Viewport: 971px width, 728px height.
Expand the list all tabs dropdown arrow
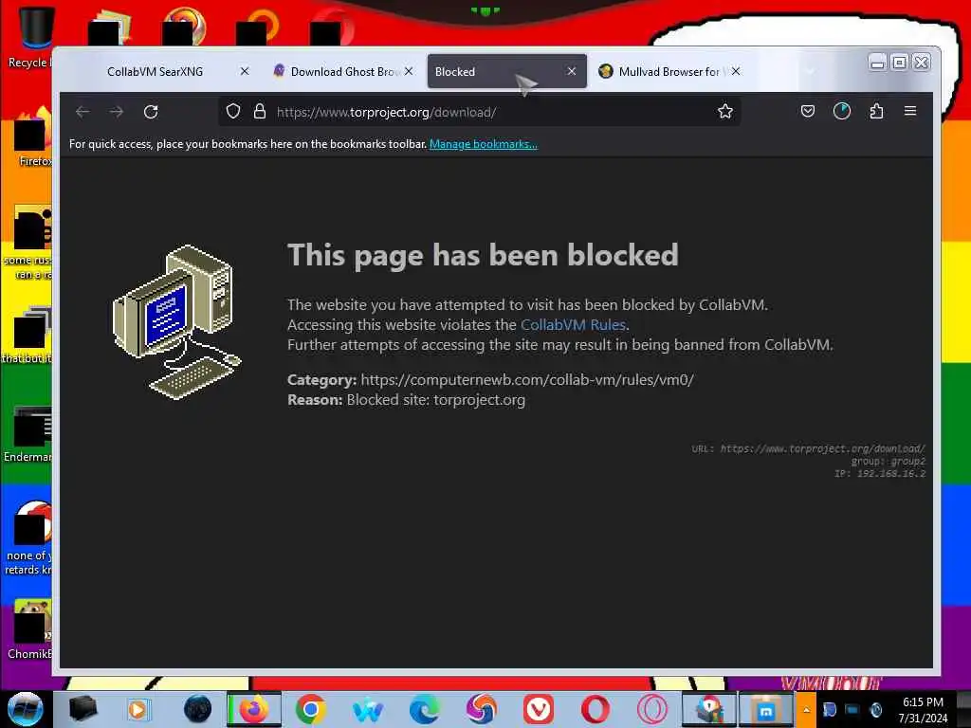point(810,71)
